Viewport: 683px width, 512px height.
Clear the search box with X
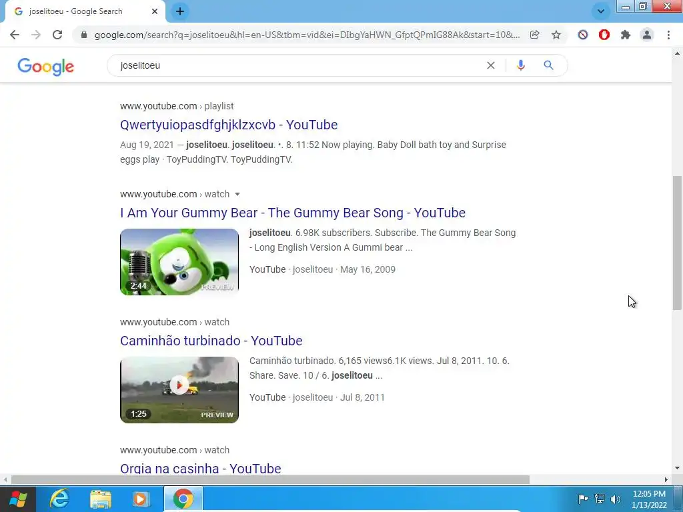[x=491, y=65]
